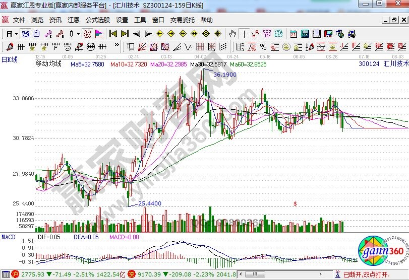Open the period dropdown next to 日
The height and width of the screenshot is (280, 409).
point(16,34)
